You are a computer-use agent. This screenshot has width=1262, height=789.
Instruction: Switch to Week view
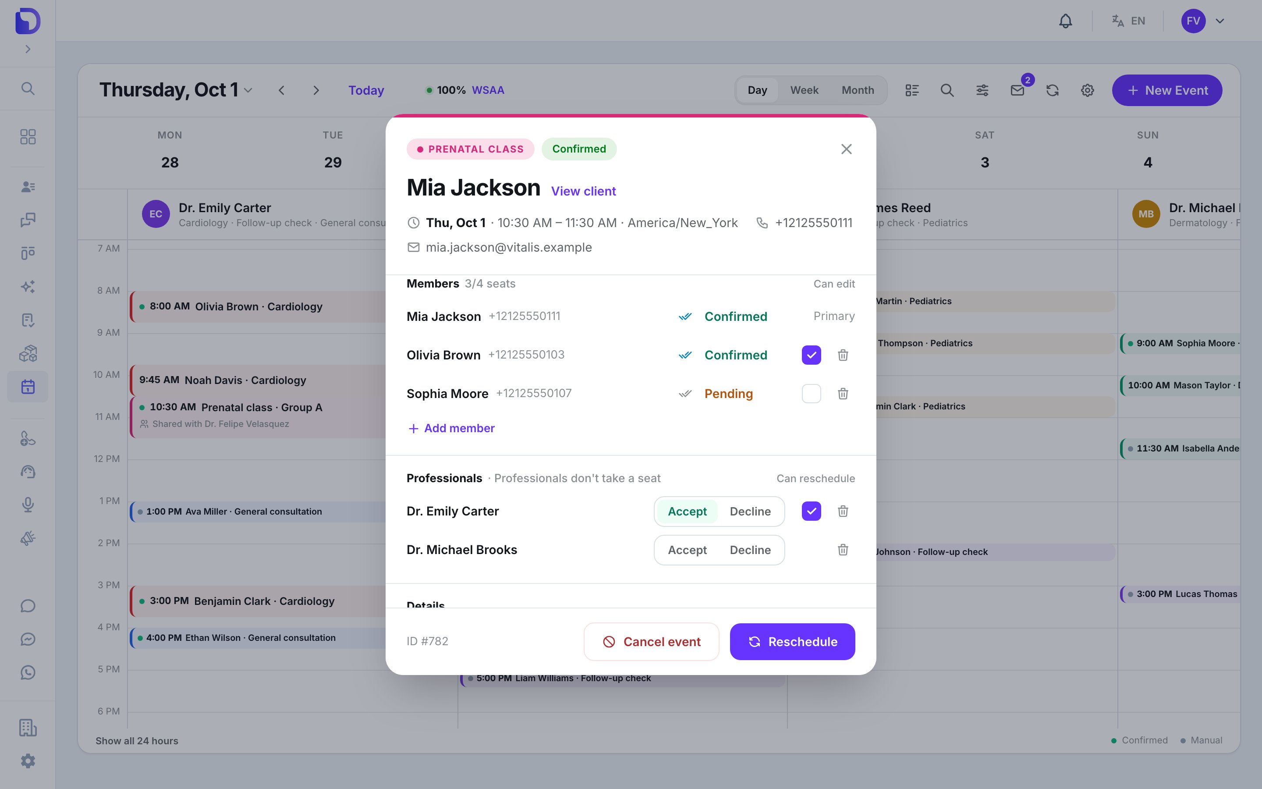[x=804, y=90]
